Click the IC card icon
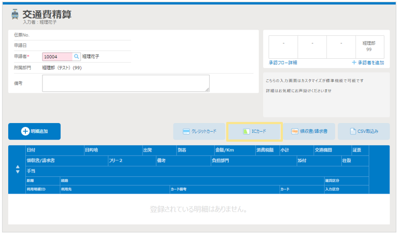The height and width of the screenshot is (234, 399). pos(246,132)
